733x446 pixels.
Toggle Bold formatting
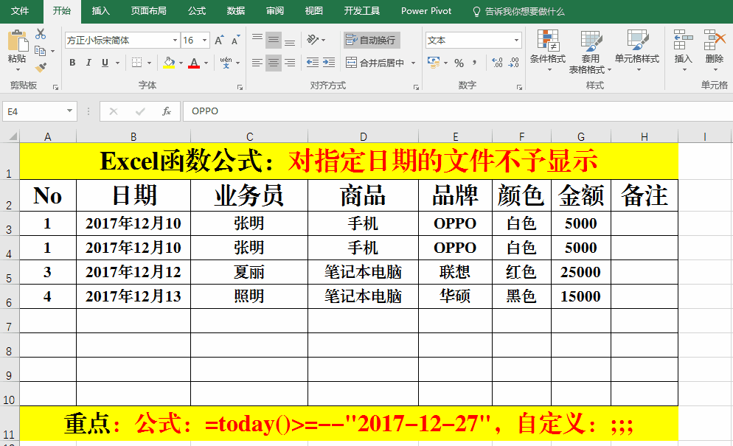pyautogui.click(x=72, y=63)
